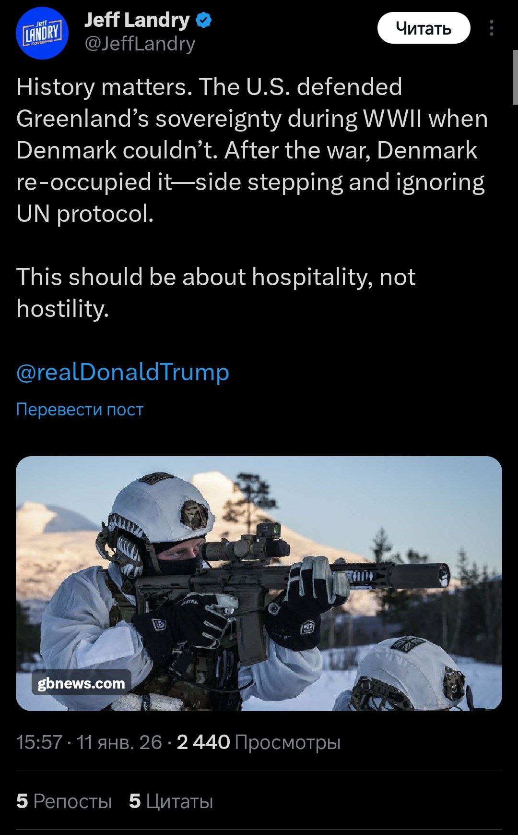This screenshot has width=518, height=835.
Task: Tap Перевести пост to translate
Action: [x=80, y=409]
